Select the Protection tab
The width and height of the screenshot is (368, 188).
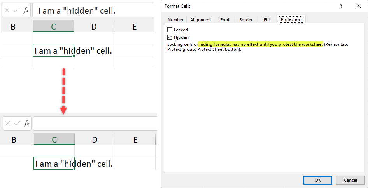(291, 19)
